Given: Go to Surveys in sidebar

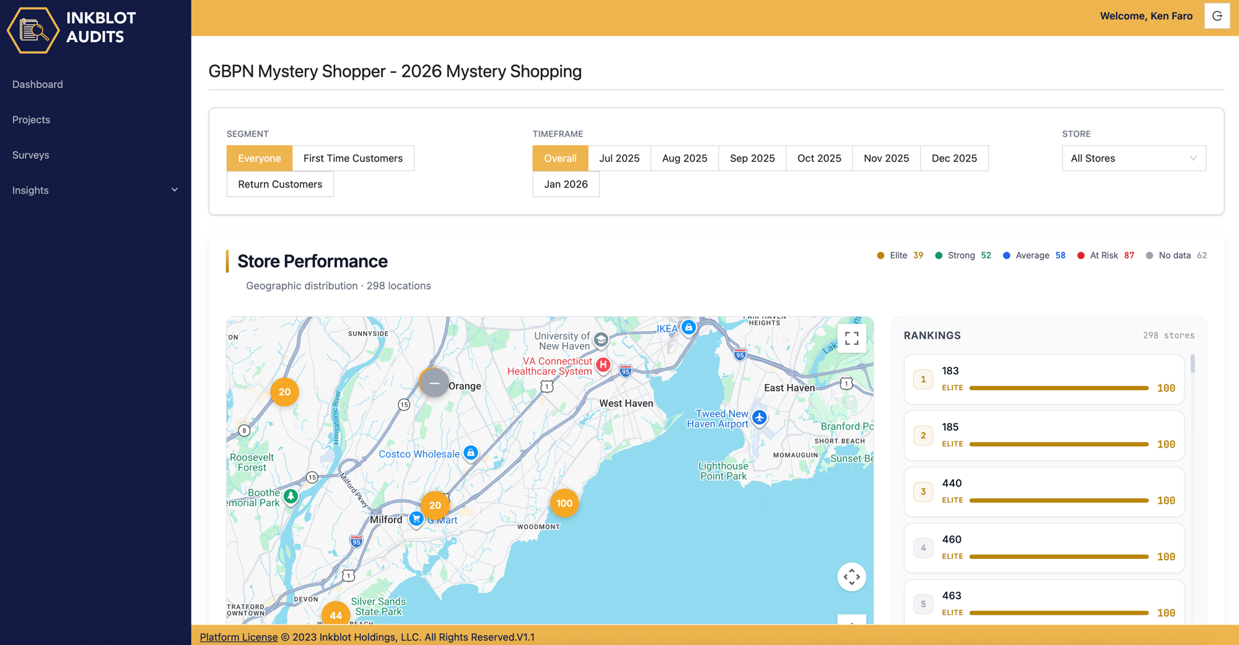Looking at the screenshot, I should 31,155.
